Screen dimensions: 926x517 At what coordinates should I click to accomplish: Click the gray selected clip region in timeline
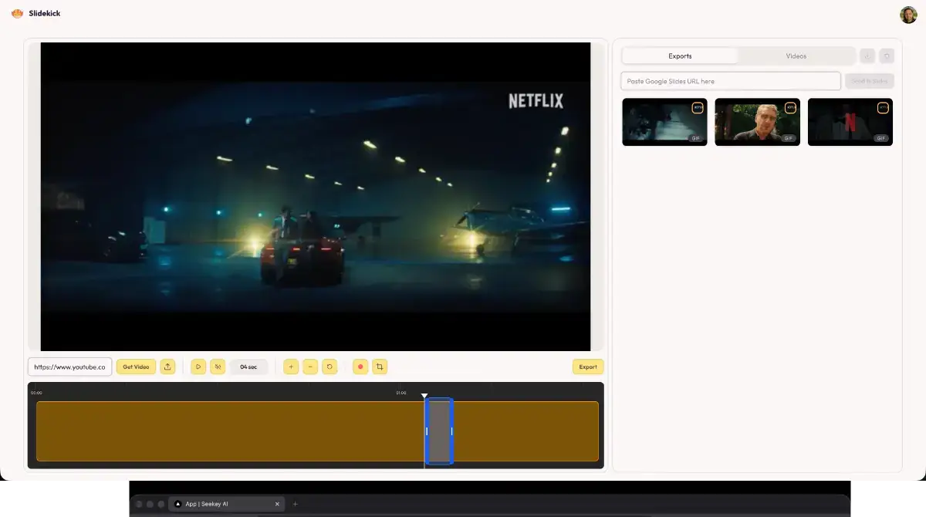point(439,431)
